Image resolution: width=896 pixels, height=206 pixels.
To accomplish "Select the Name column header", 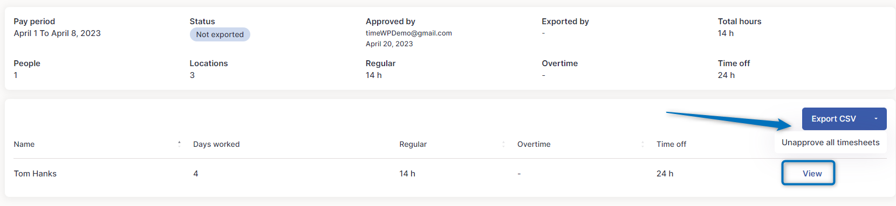I will pos(24,144).
